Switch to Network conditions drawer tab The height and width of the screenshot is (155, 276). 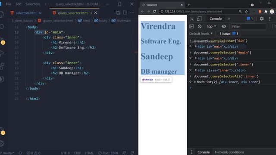[229, 152]
